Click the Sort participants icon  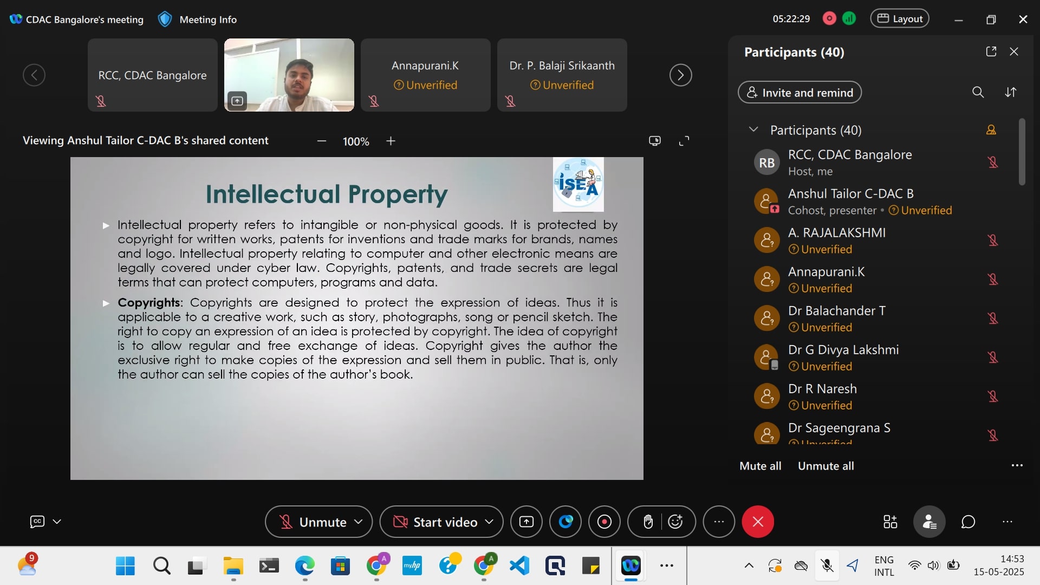pyautogui.click(x=1010, y=92)
